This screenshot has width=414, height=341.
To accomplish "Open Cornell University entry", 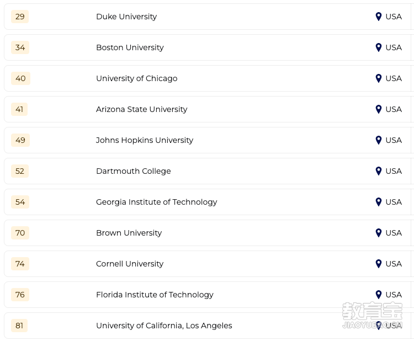I will pyautogui.click(x=130, y=264).
